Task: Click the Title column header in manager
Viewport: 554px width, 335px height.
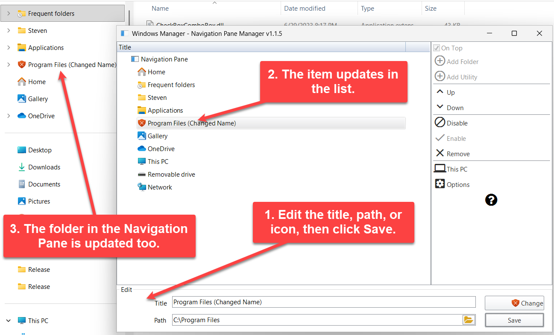Action: tap(261, 47)
